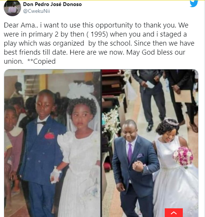Click the Twitter bird logo icon
This screenshot has width=205, height=217.
194,4
